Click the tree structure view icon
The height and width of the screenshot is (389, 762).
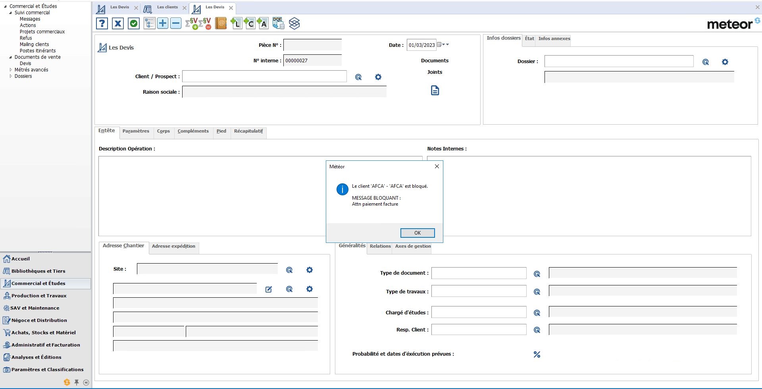point(149,23)
